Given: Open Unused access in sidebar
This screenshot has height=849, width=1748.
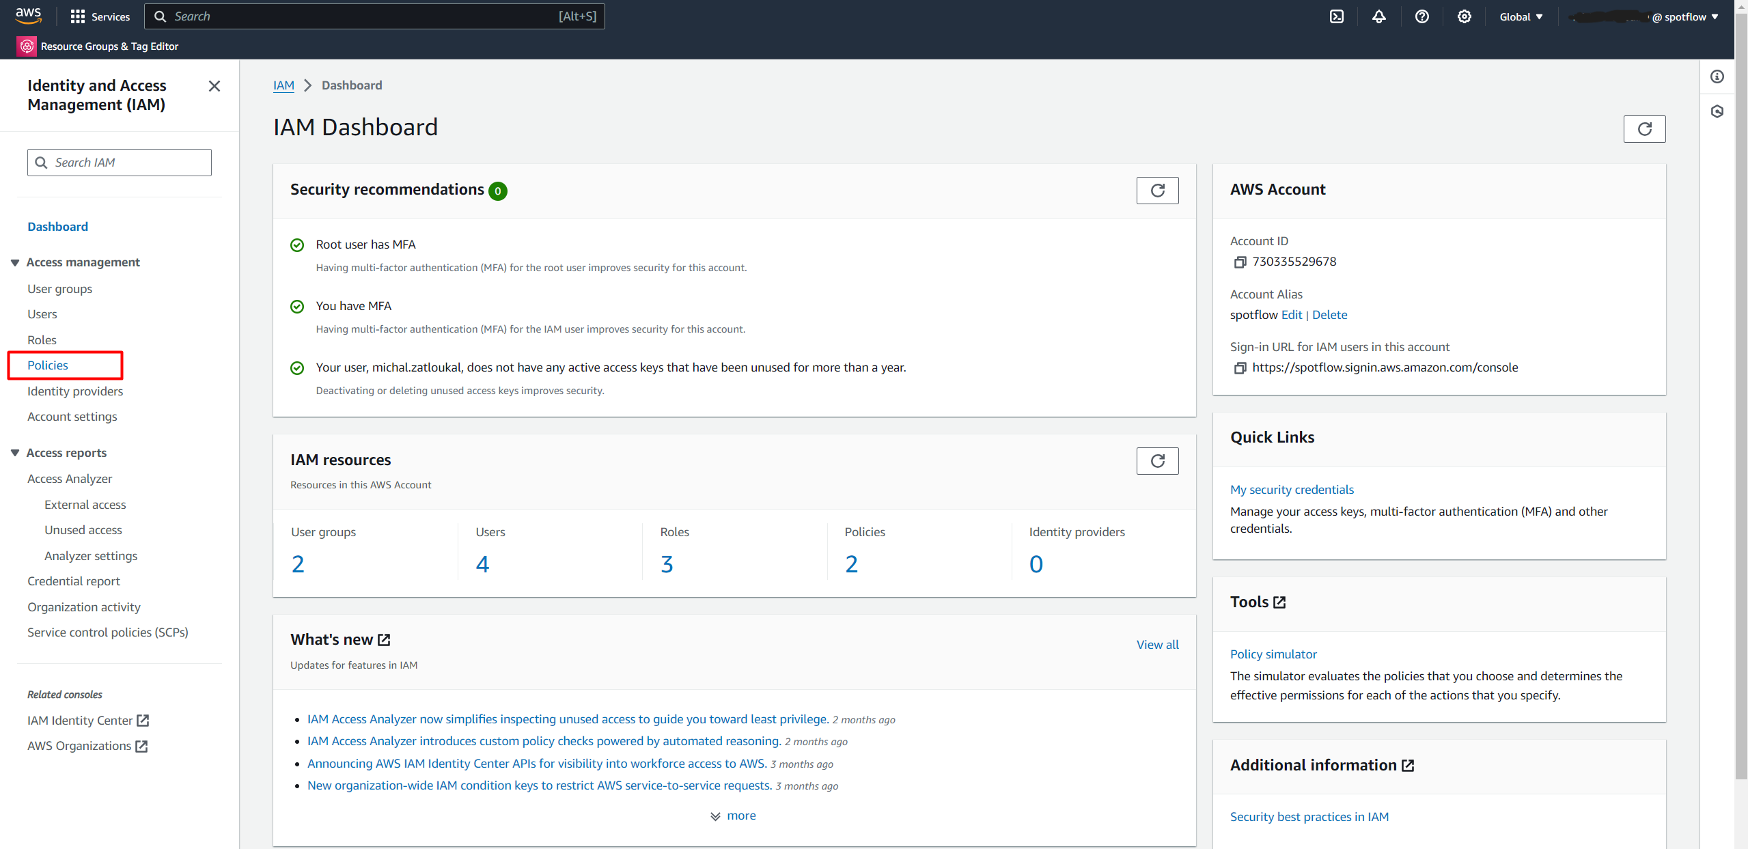Looking at the screenshot, I should pos(83,530).
